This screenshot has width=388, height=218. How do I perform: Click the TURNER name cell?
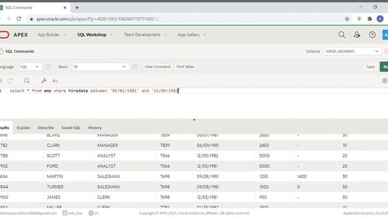pyautogui.click(x=55, y=187)
